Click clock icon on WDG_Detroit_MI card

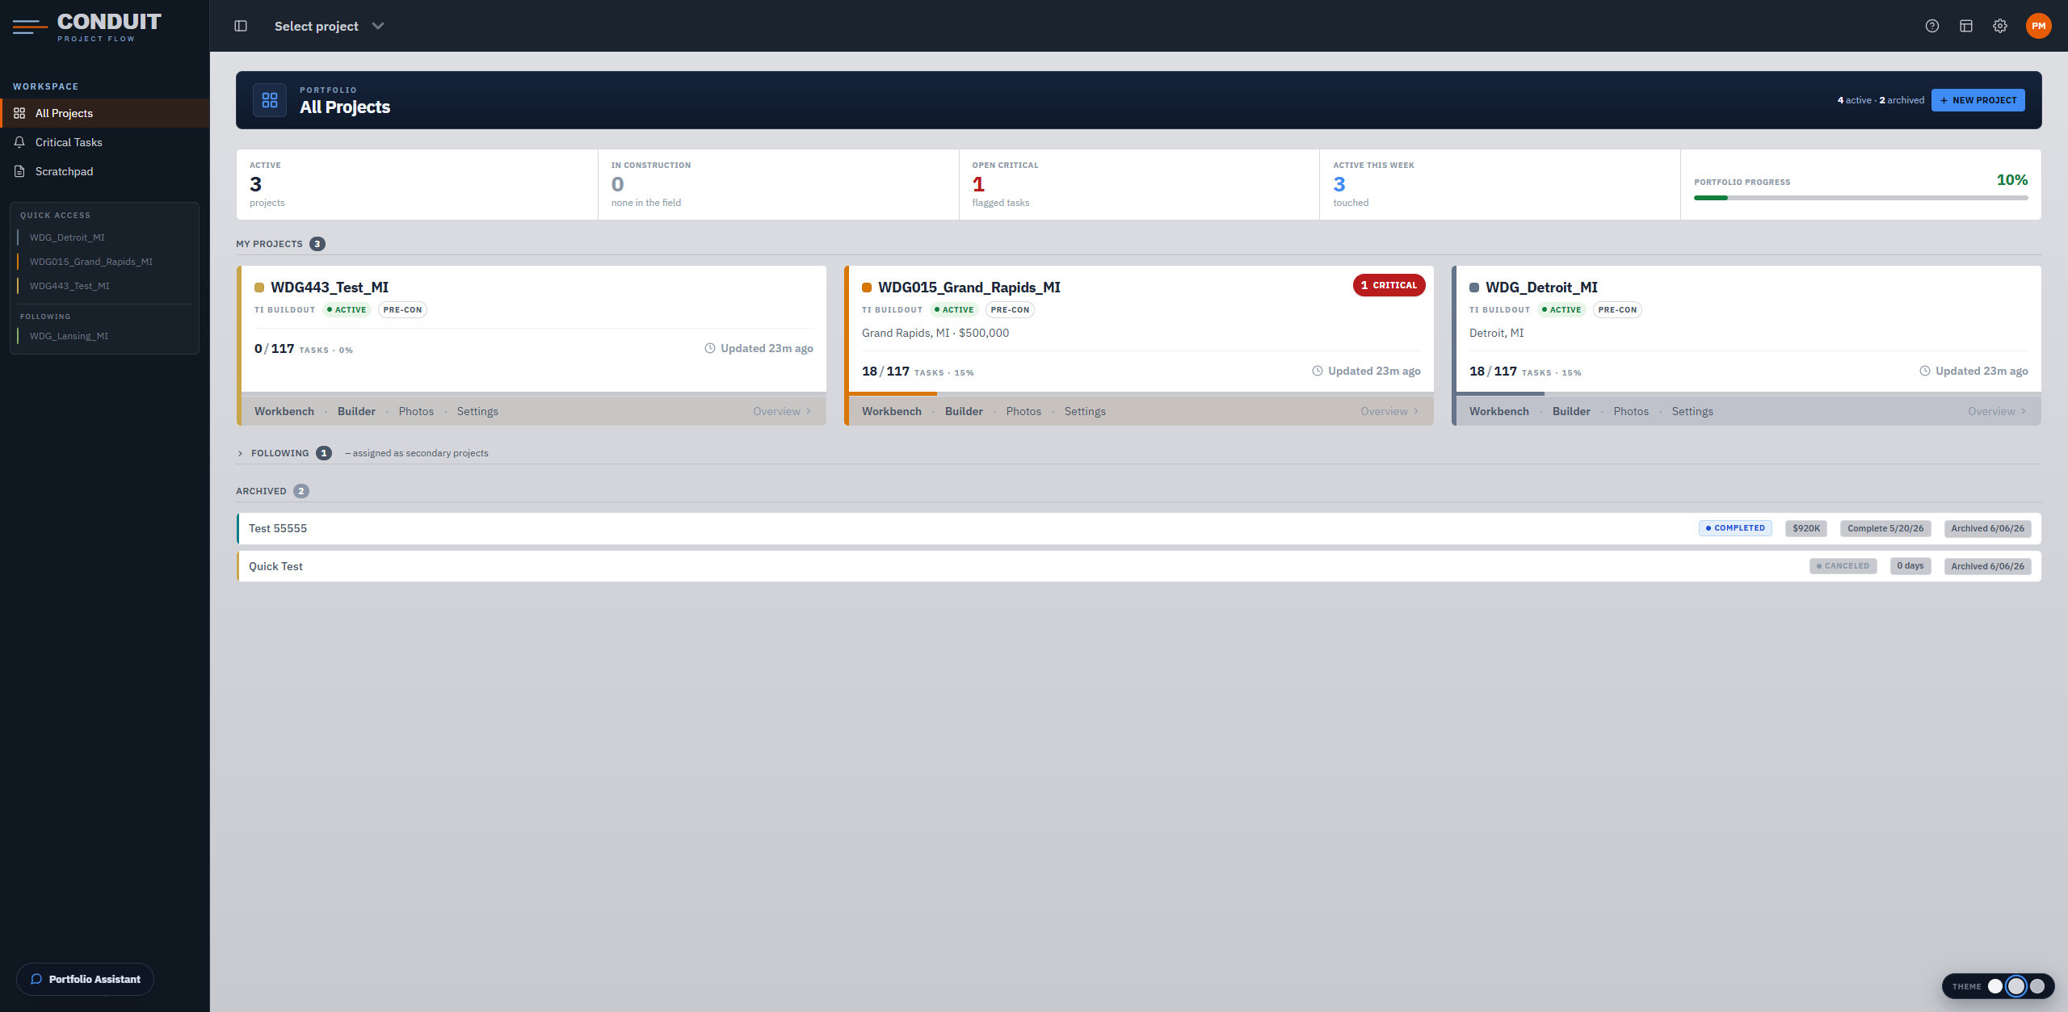pyautogui.click(x=1925, y=371)
